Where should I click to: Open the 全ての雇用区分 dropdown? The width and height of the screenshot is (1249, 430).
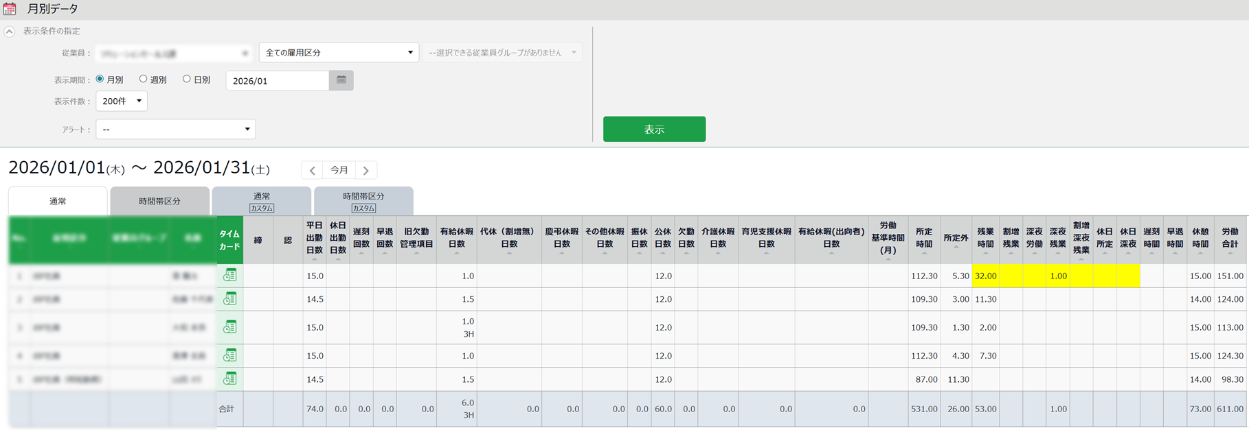(x=339, y=53)
